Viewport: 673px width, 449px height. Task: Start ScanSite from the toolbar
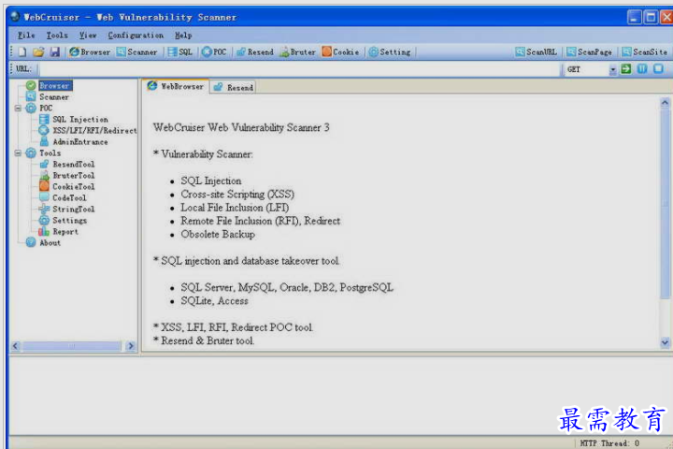coord(645,52)
